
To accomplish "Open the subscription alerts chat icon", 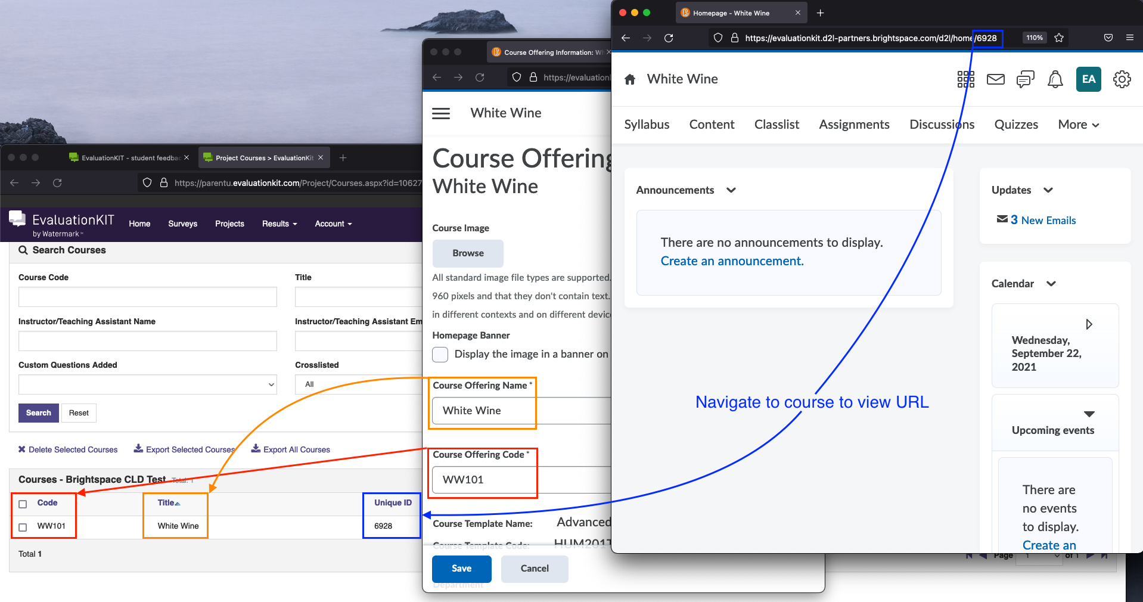I will (1025, 79).
